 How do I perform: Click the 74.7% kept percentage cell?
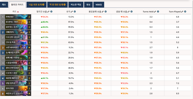click(x=71, y=78)
